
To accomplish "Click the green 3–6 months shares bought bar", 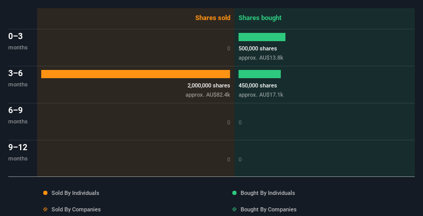I will click(260, 74).
